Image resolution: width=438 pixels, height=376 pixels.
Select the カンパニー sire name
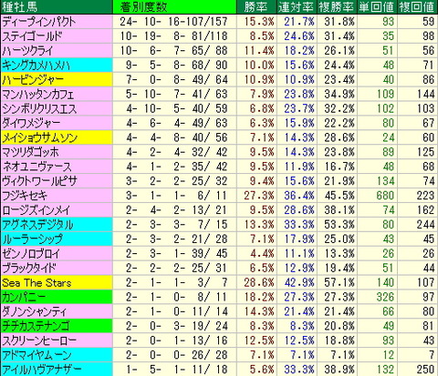(x=24, y=297)
